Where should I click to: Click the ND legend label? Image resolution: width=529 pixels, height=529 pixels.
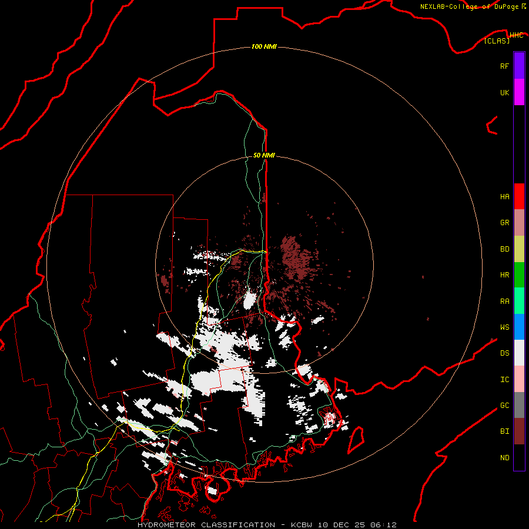(x=504, y=458)
